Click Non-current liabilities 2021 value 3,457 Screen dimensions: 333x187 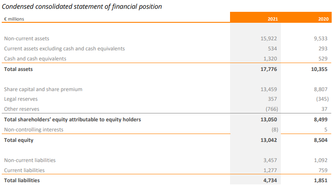[270, 160]
